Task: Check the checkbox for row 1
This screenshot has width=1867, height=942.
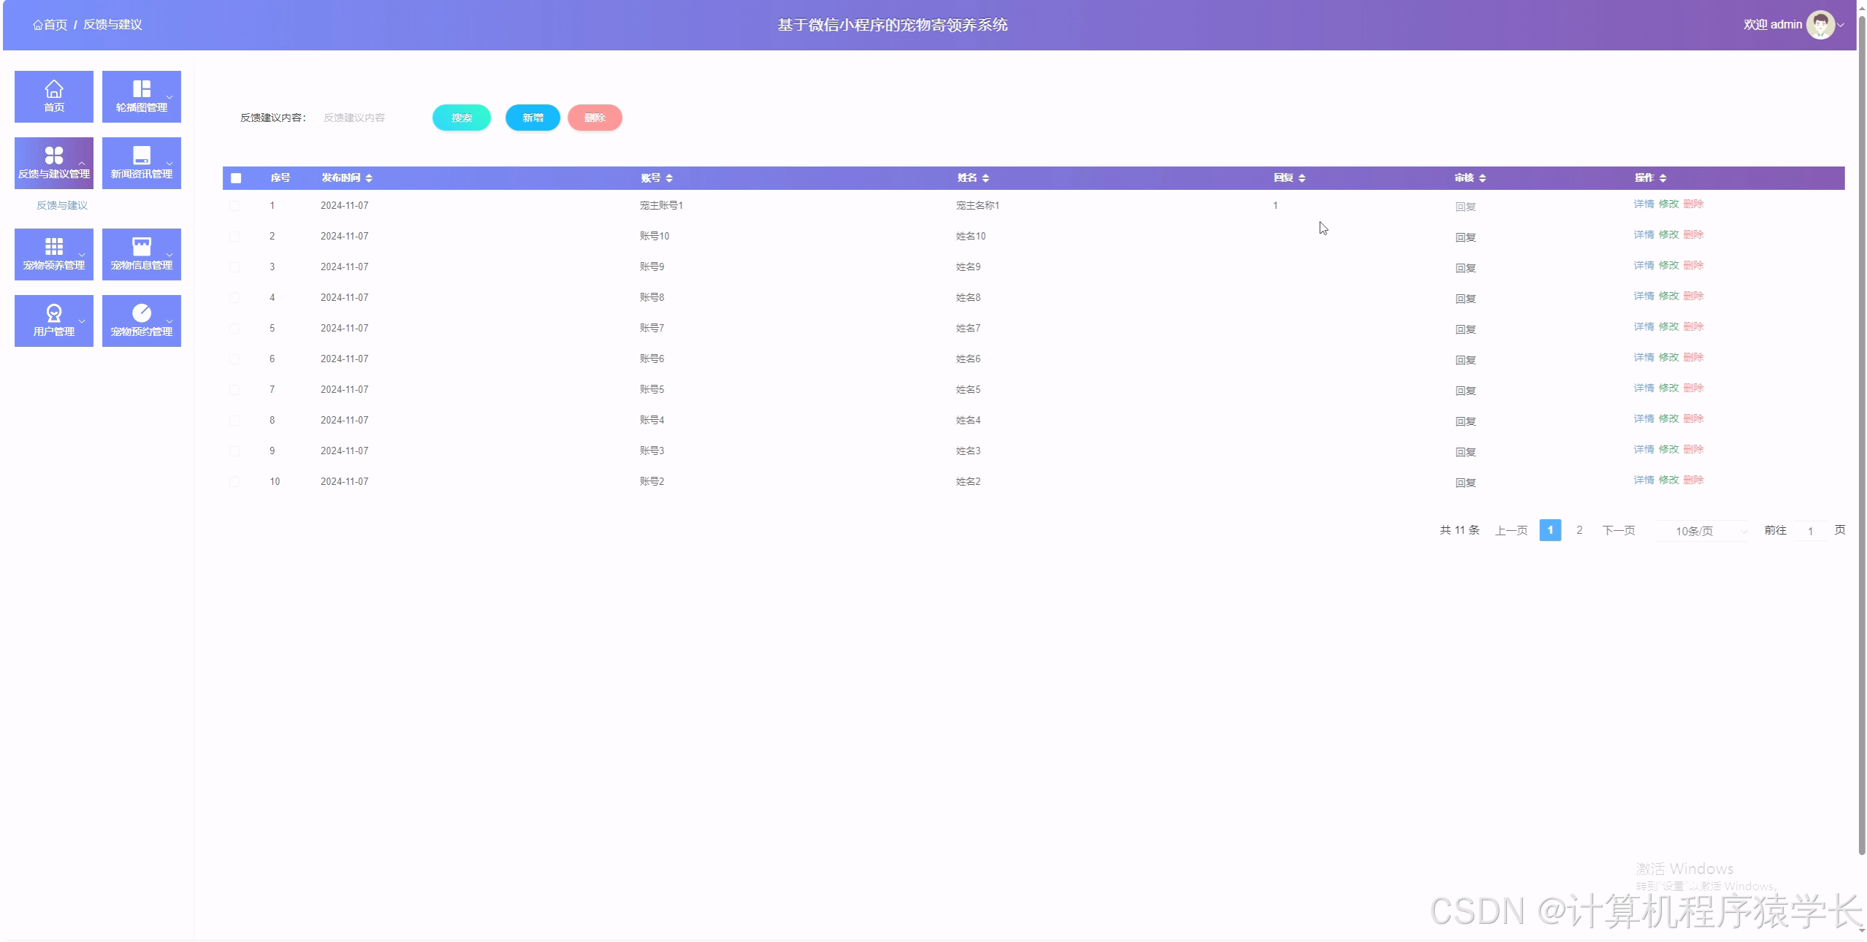Action: pyautogui.click(x=234, y=206)
